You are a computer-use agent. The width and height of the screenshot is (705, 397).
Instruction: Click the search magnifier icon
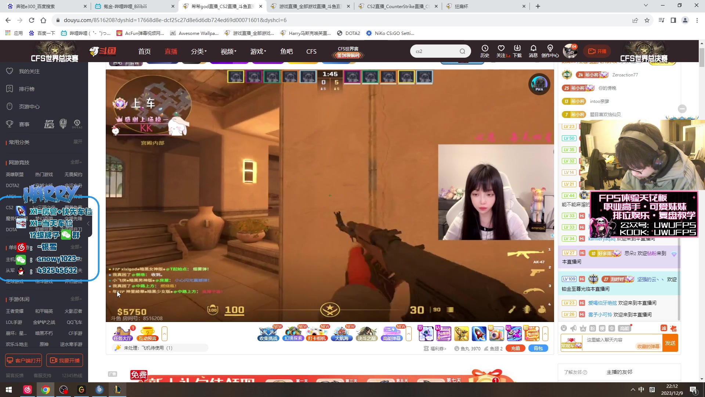pyautogui.click(x=462, y=51)
